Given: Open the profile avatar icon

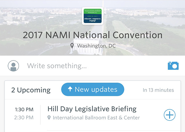Looking at the screenshot, I should tap(13, 66).
